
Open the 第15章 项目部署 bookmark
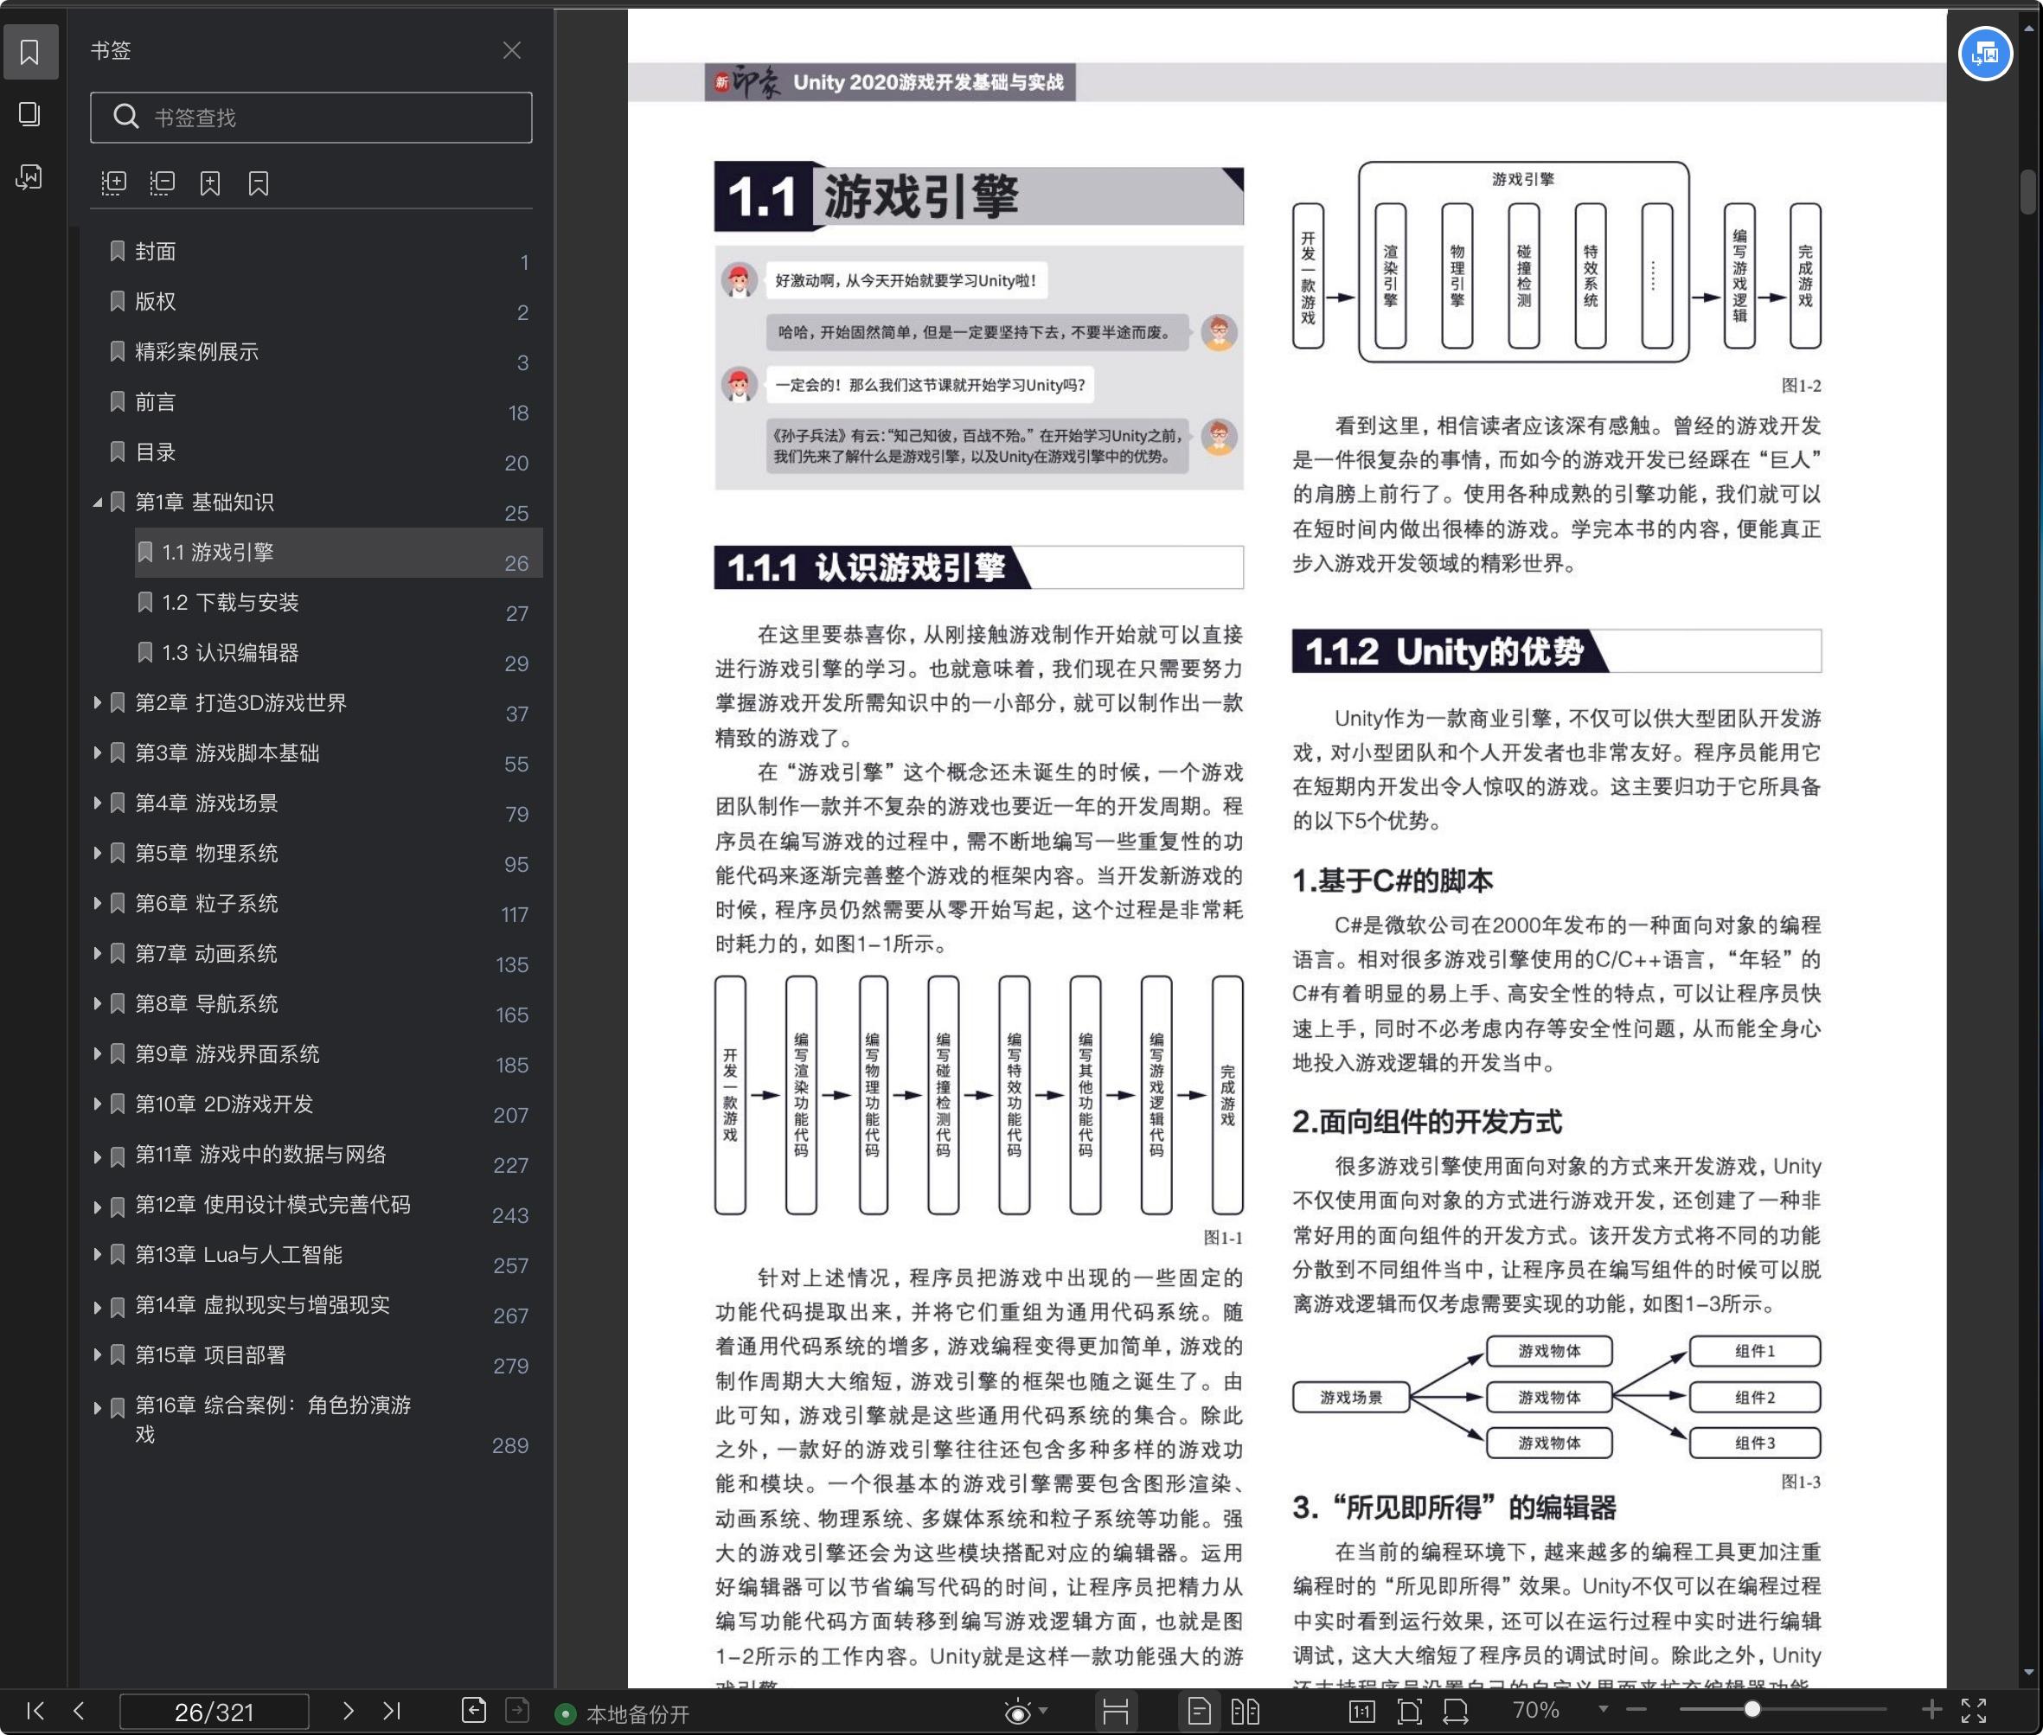[210, 1355]
